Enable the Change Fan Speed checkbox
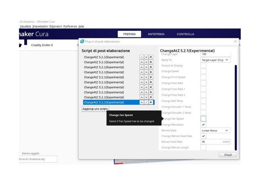This screenshot has width=257, height=181. pos(203,119)
